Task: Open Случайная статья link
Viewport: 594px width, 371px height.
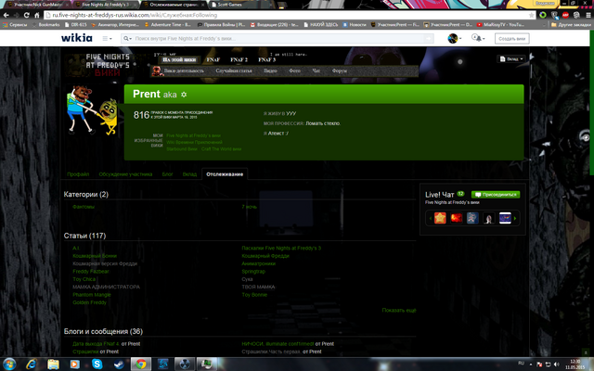Action: 234,70
